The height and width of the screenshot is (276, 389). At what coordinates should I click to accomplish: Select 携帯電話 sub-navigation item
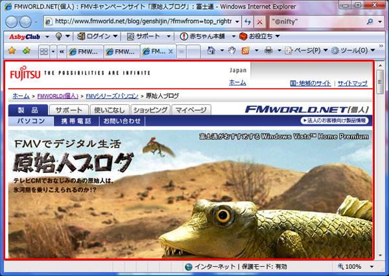tap(77, 121)
